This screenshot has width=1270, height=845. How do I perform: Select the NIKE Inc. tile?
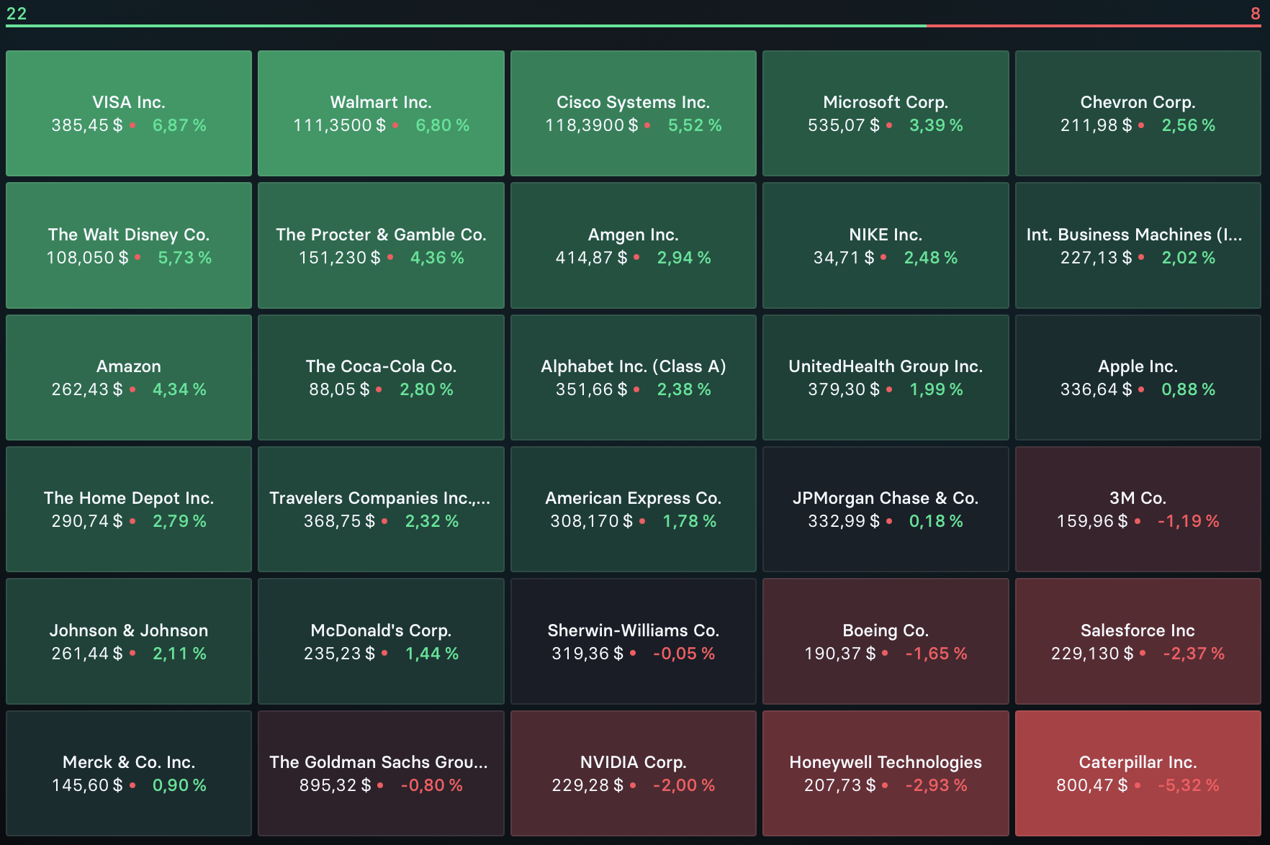click(886, 245)
